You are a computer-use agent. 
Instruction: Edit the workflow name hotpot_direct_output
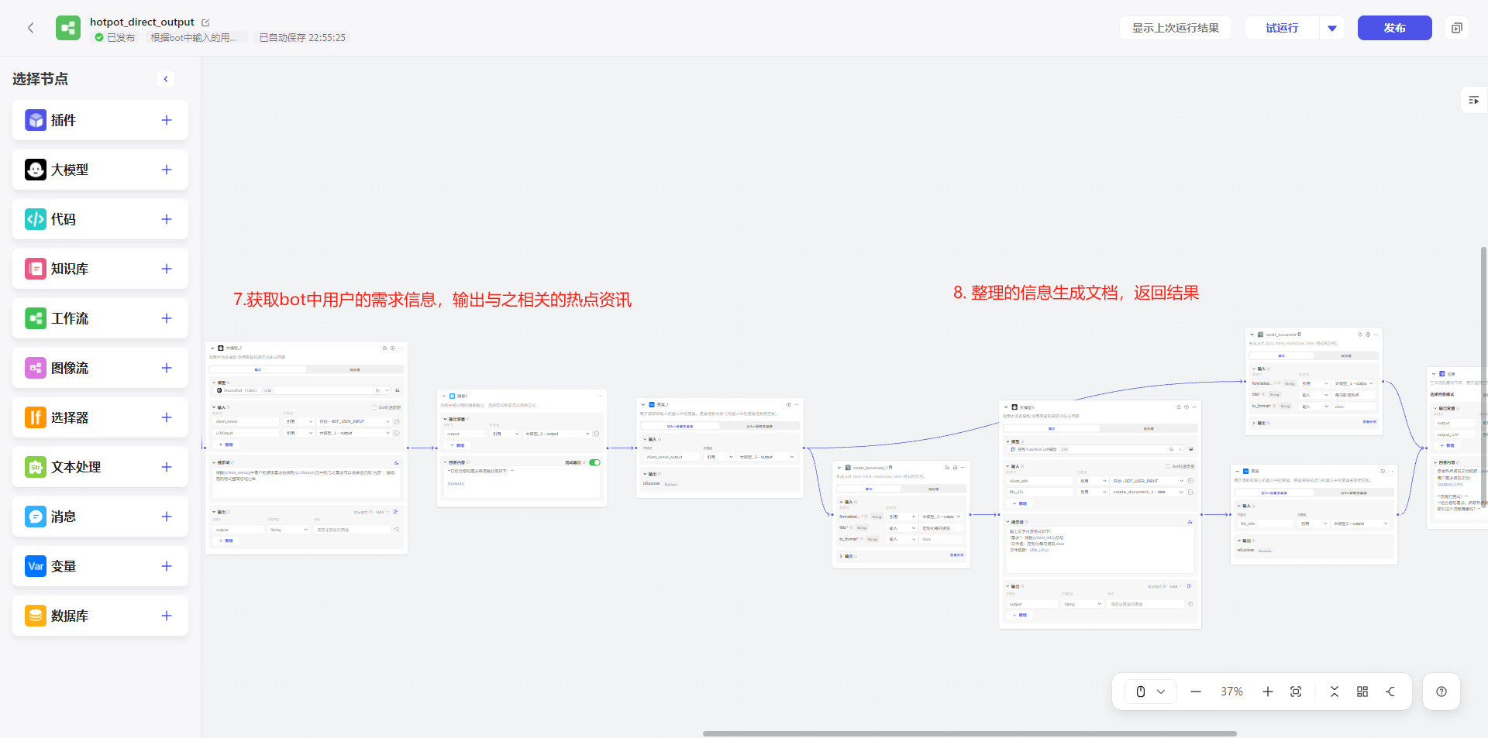[x=205, y=22]
